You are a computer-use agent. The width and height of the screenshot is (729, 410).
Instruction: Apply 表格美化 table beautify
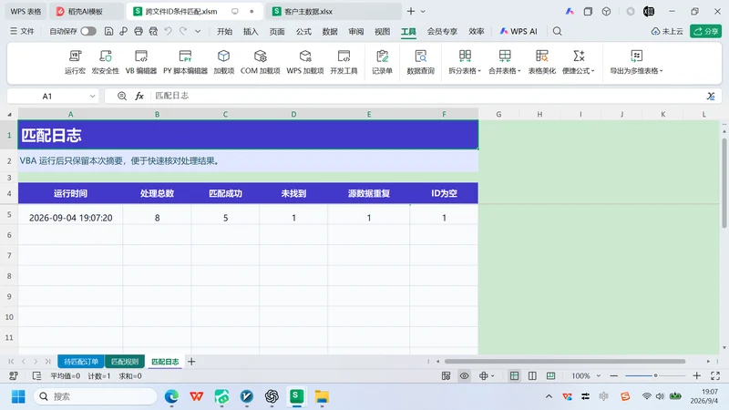coord(541,62)
